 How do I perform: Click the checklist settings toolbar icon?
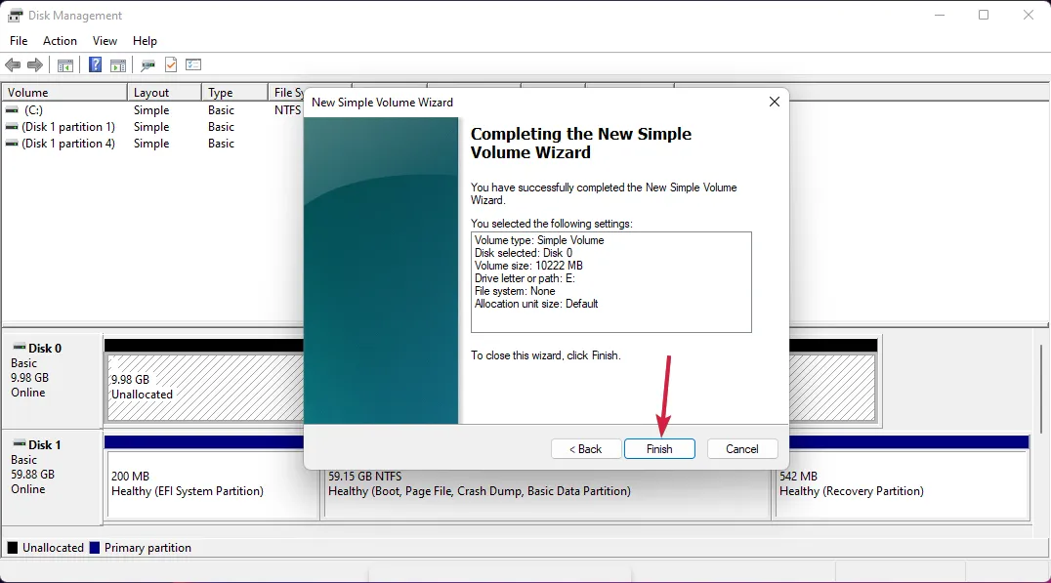pos(193,65)
